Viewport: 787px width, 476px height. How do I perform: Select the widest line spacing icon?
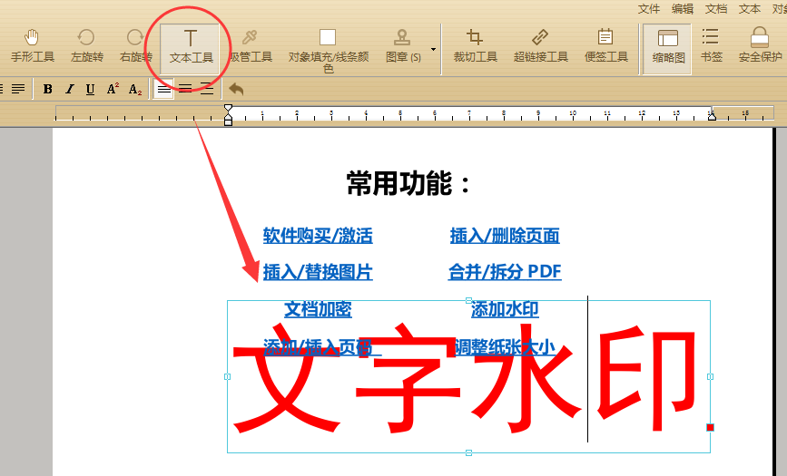click(207, 89)
